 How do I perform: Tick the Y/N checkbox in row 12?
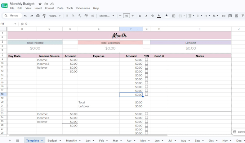tap(146, 71)
